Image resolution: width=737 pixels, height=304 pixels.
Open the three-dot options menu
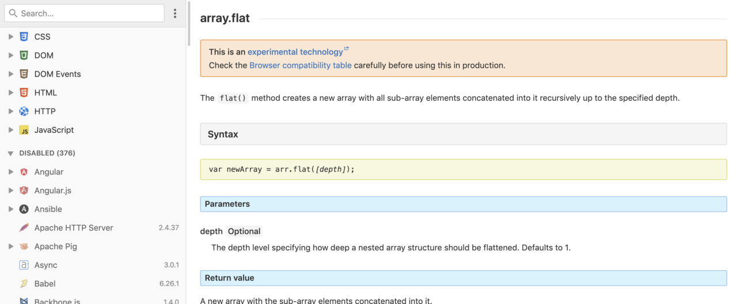(x=175, y=13)
